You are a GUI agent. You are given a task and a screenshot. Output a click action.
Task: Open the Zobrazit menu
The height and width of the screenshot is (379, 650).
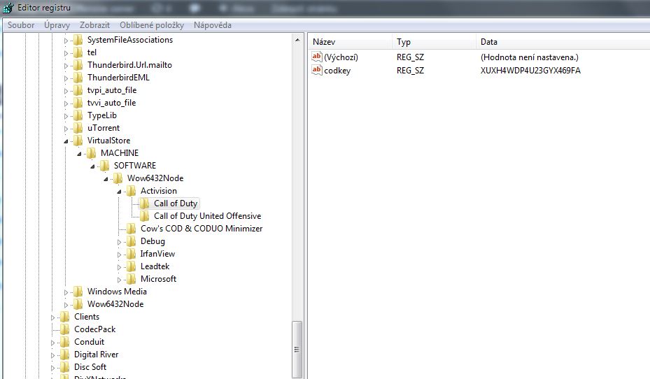coord(94,25)
